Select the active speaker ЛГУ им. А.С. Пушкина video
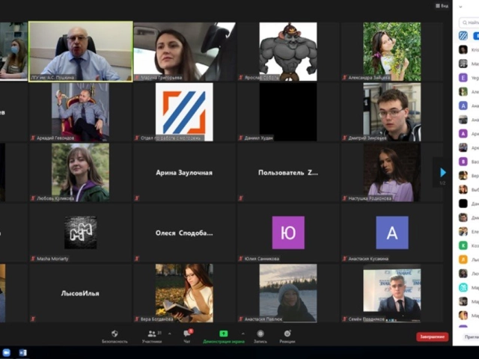 pyautogui.click(x=81, y=52)
